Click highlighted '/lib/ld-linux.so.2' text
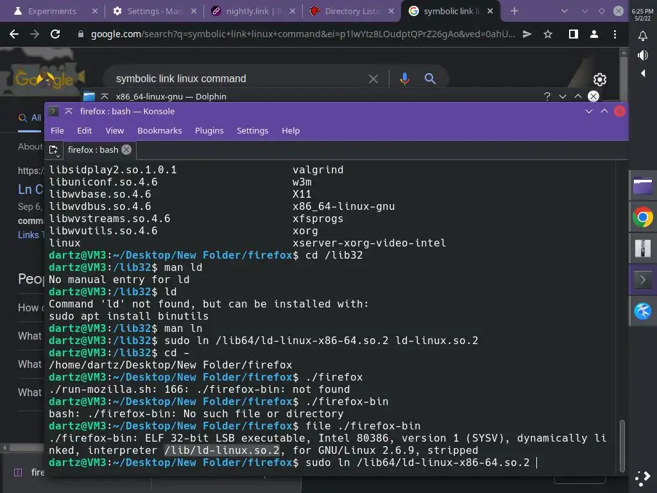The image size is (657, 493). (x=221, y=450)
